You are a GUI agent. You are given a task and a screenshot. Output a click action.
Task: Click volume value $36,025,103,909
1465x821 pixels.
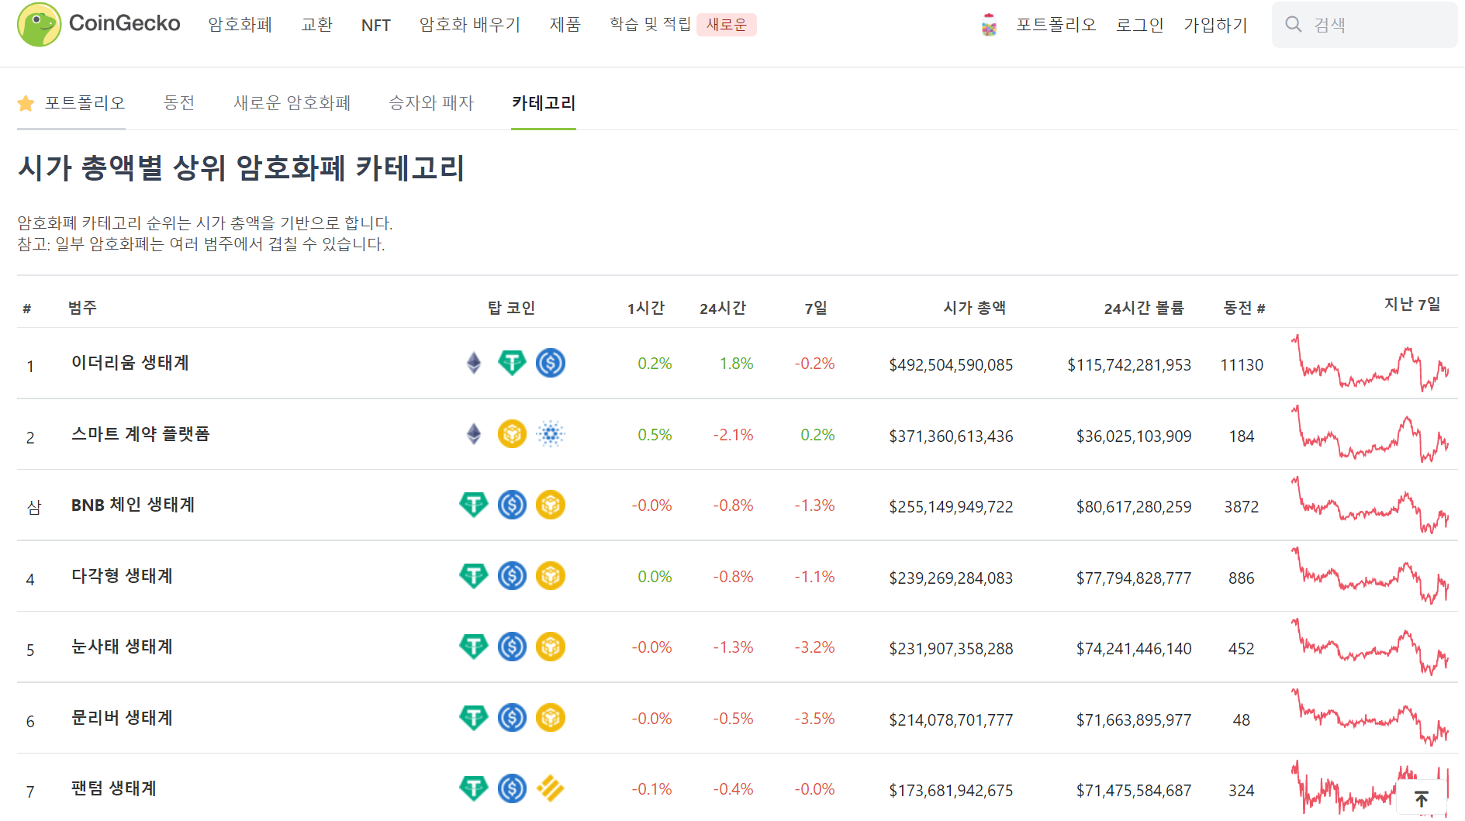(x=1134, y=436)
